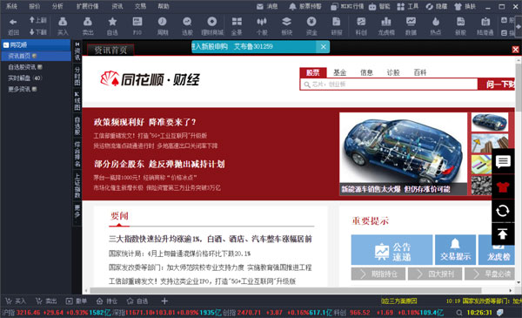Select the 基金 search tab

point(340,72)
